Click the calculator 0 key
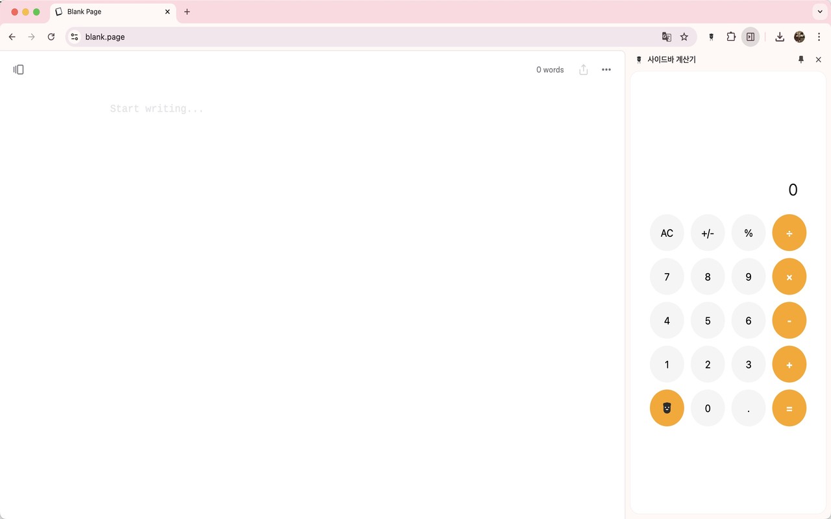 (708, 408)
